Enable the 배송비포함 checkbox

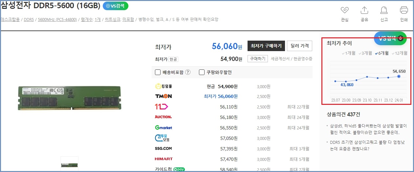[x=158, y=72]
